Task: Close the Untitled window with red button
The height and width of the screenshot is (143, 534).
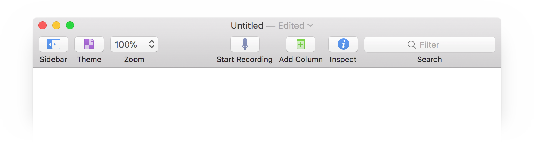Action: [x=43, y=25]
